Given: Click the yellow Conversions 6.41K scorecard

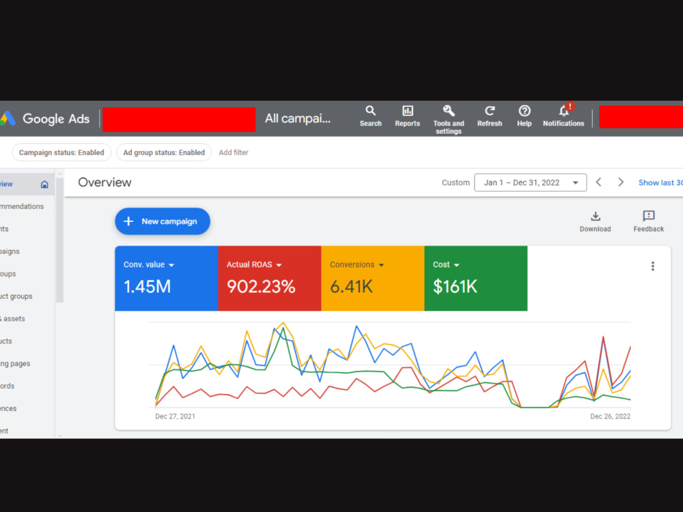Looking at the screenshot, I should (x=373, y=279).
